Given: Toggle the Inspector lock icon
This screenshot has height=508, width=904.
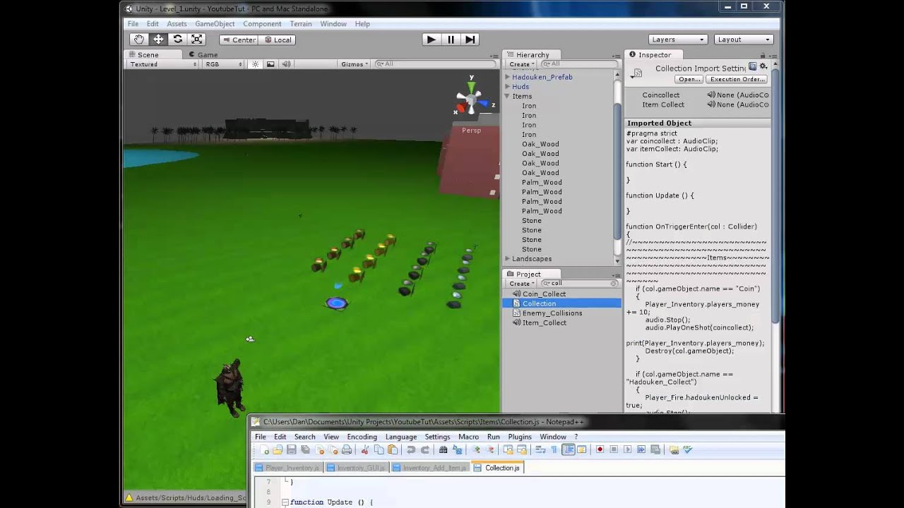Looking at the screenshot, I should [763, 55].
